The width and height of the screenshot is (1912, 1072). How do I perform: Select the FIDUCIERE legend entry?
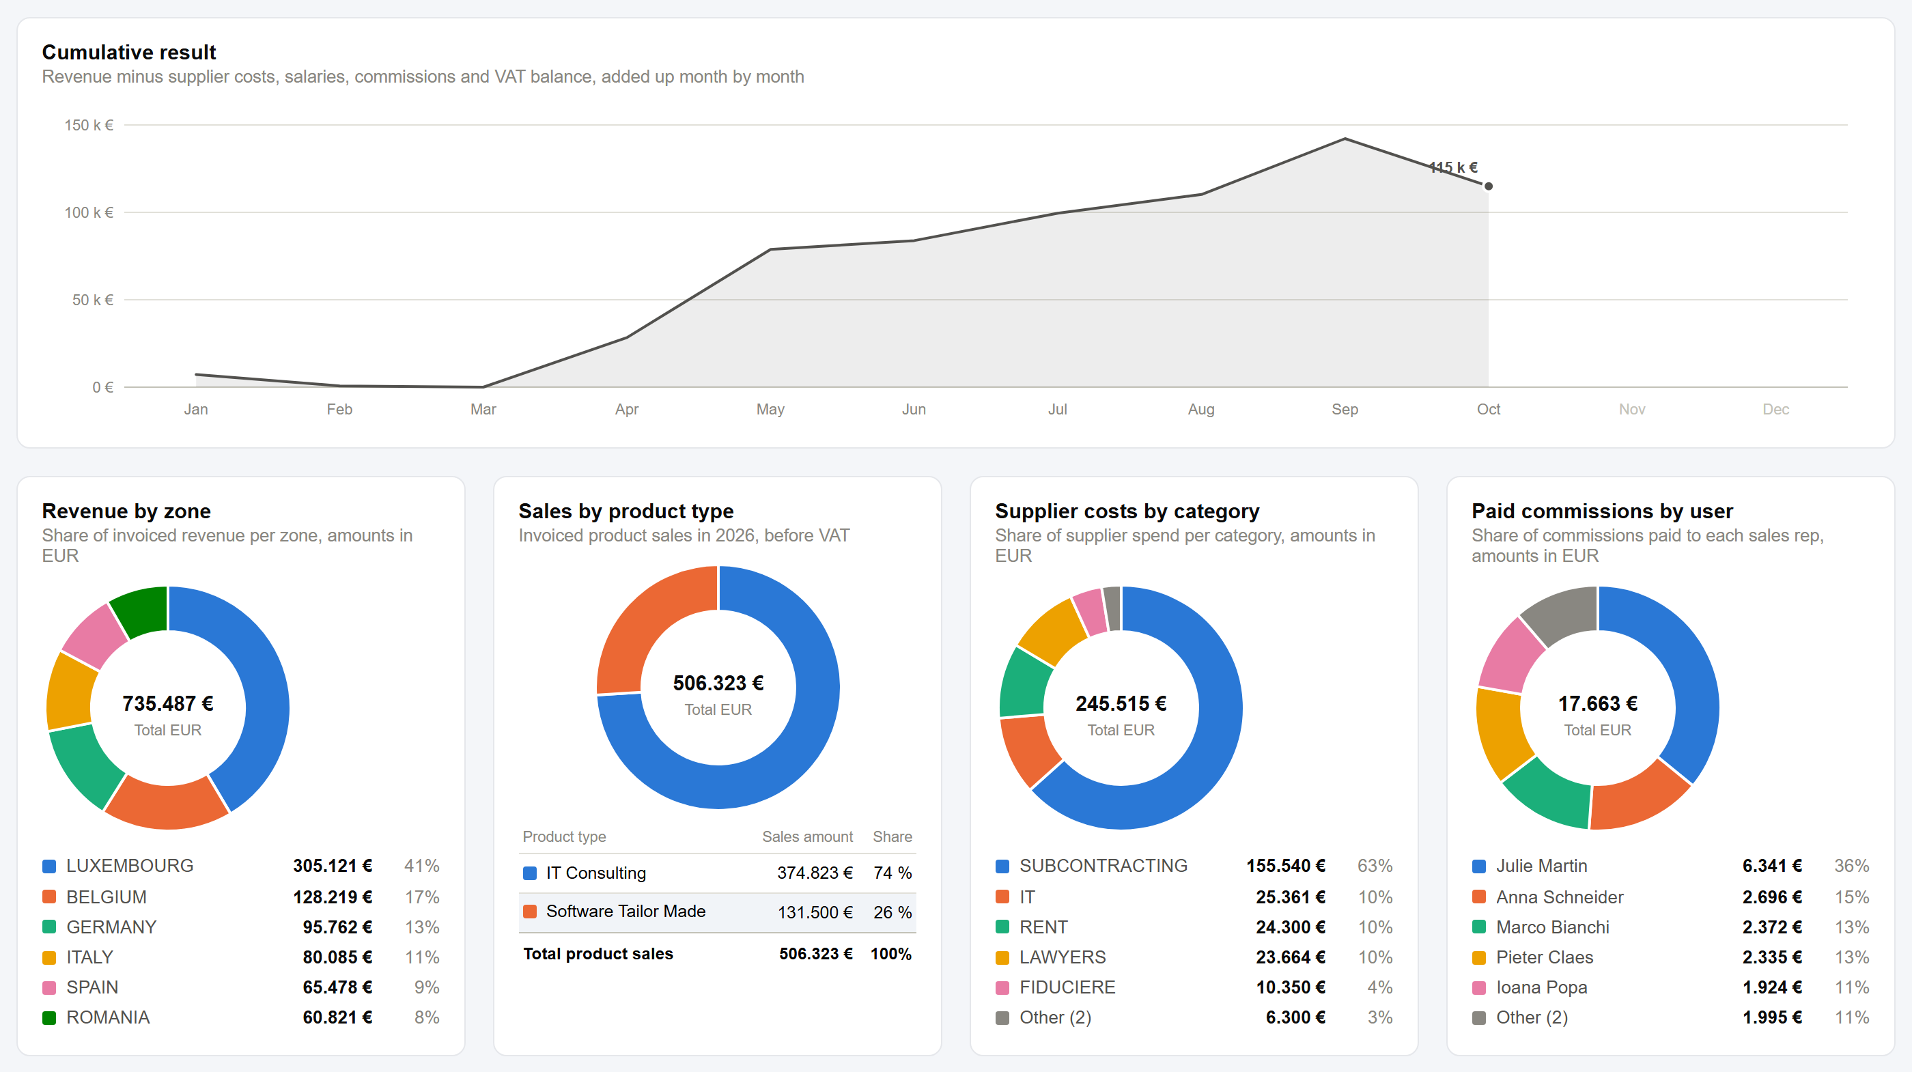click(x=1194, y=987)
